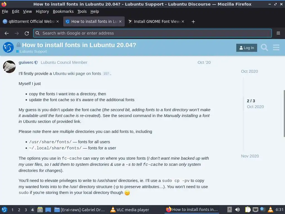Viewport: 285px width, 214px height.
Task: Open the volume speaker icon in tray
Action: coord(237,210)
